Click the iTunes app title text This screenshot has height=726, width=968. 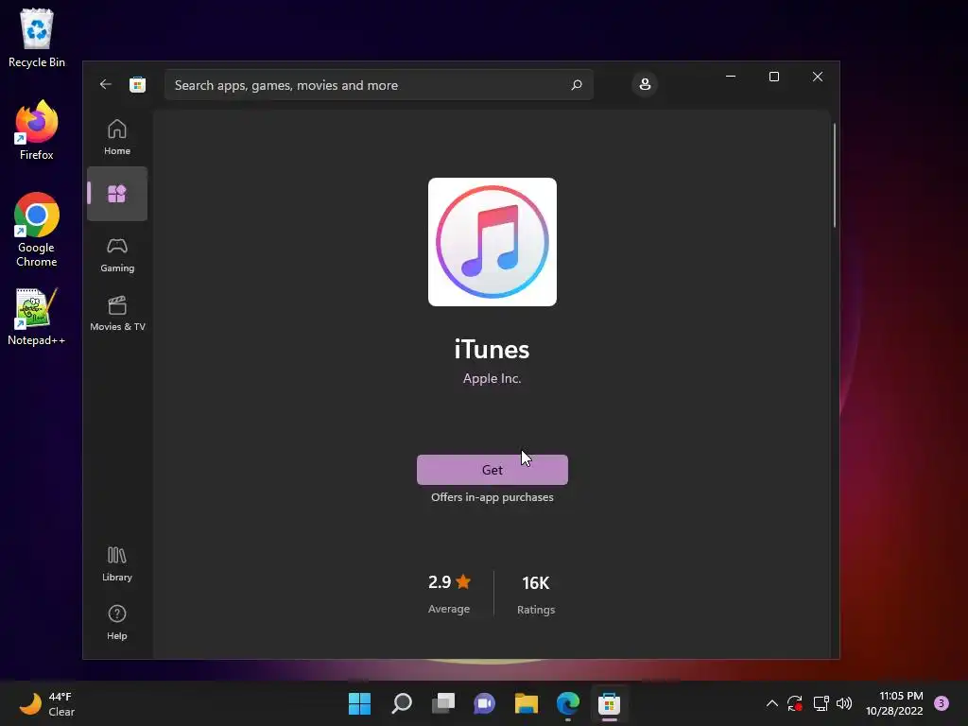[x=492, y=350]
